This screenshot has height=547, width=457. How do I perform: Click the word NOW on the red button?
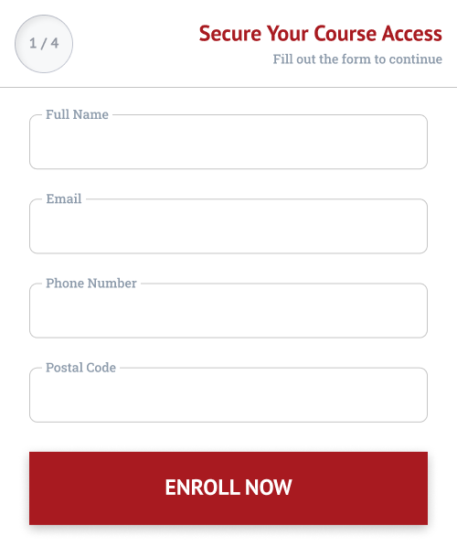pyautogui.click(x=268, y=488)
